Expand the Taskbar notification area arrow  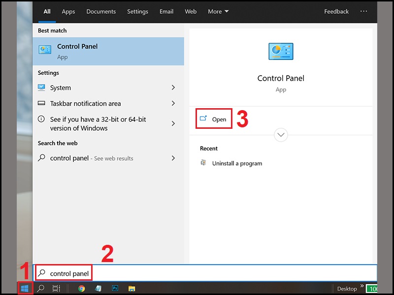click(x=173, y=103)
